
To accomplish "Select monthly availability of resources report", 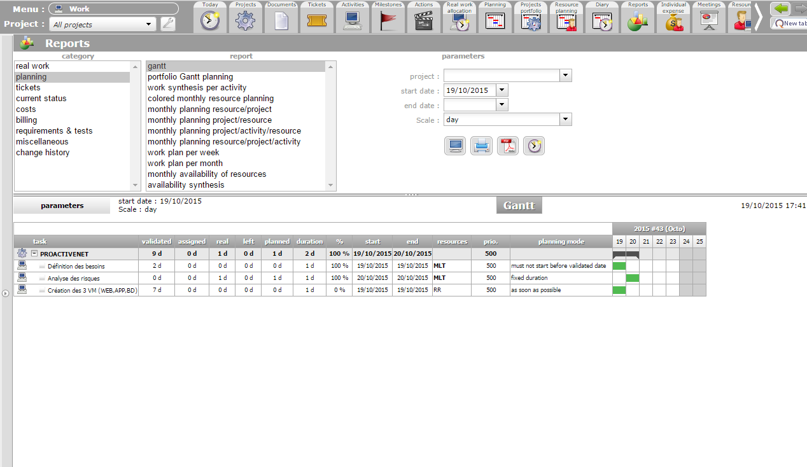I will tap(235, 174).
